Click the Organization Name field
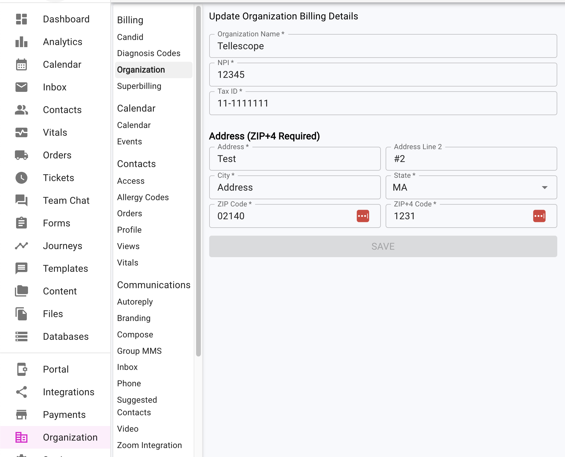This screenshot has height=457, width=565. click(x=383, y=46)
